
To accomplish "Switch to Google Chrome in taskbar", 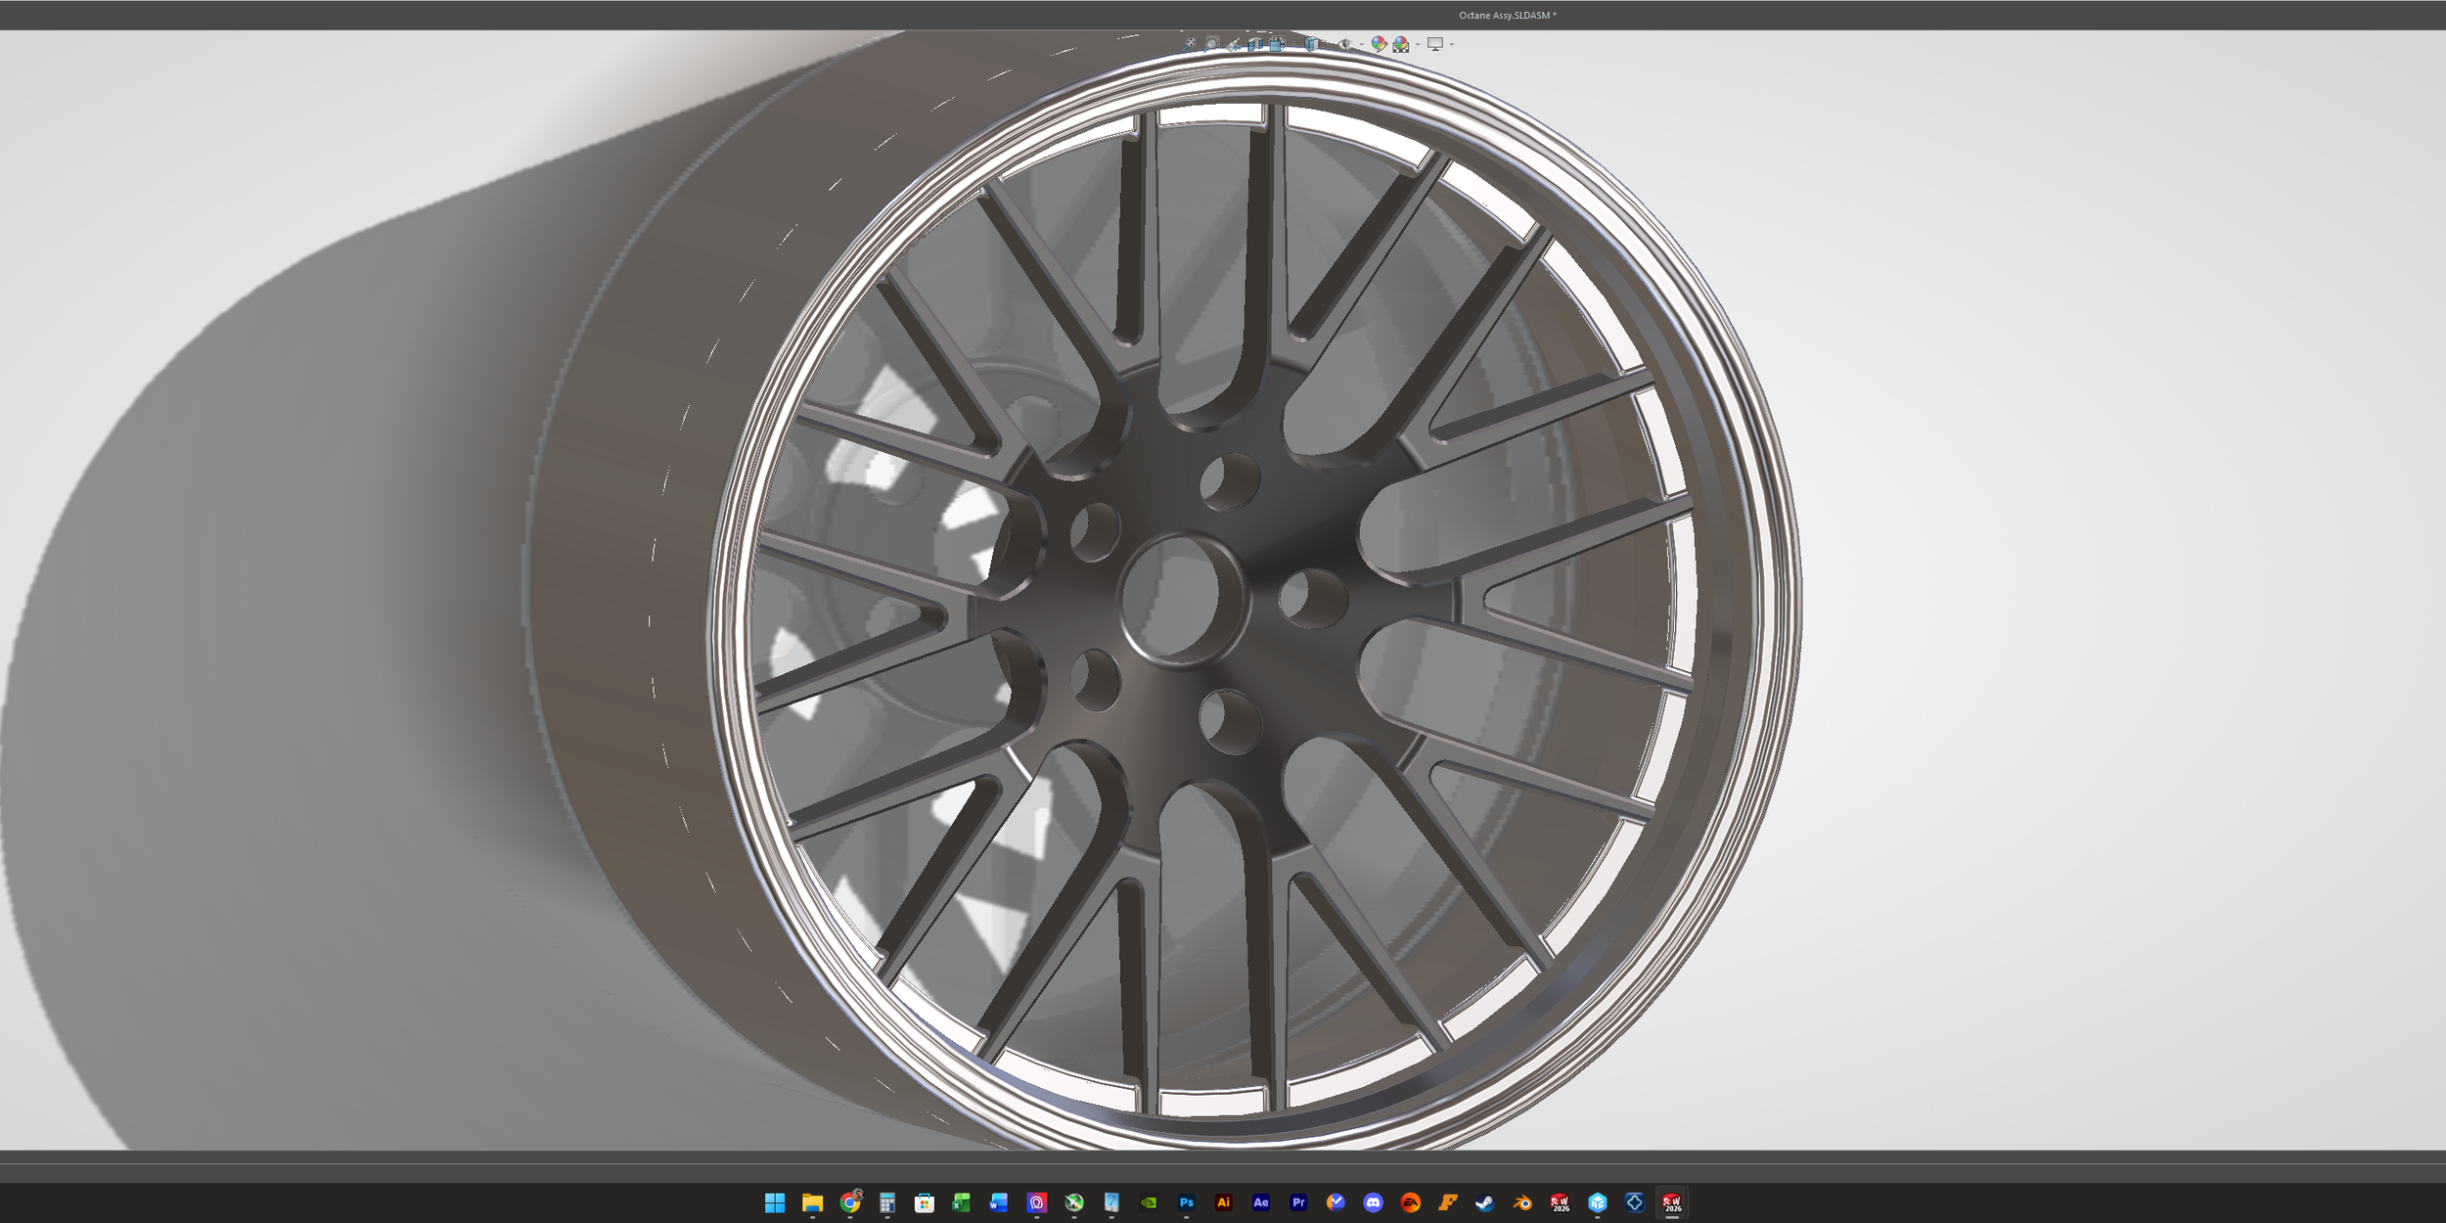I will tap(850, 1202).
